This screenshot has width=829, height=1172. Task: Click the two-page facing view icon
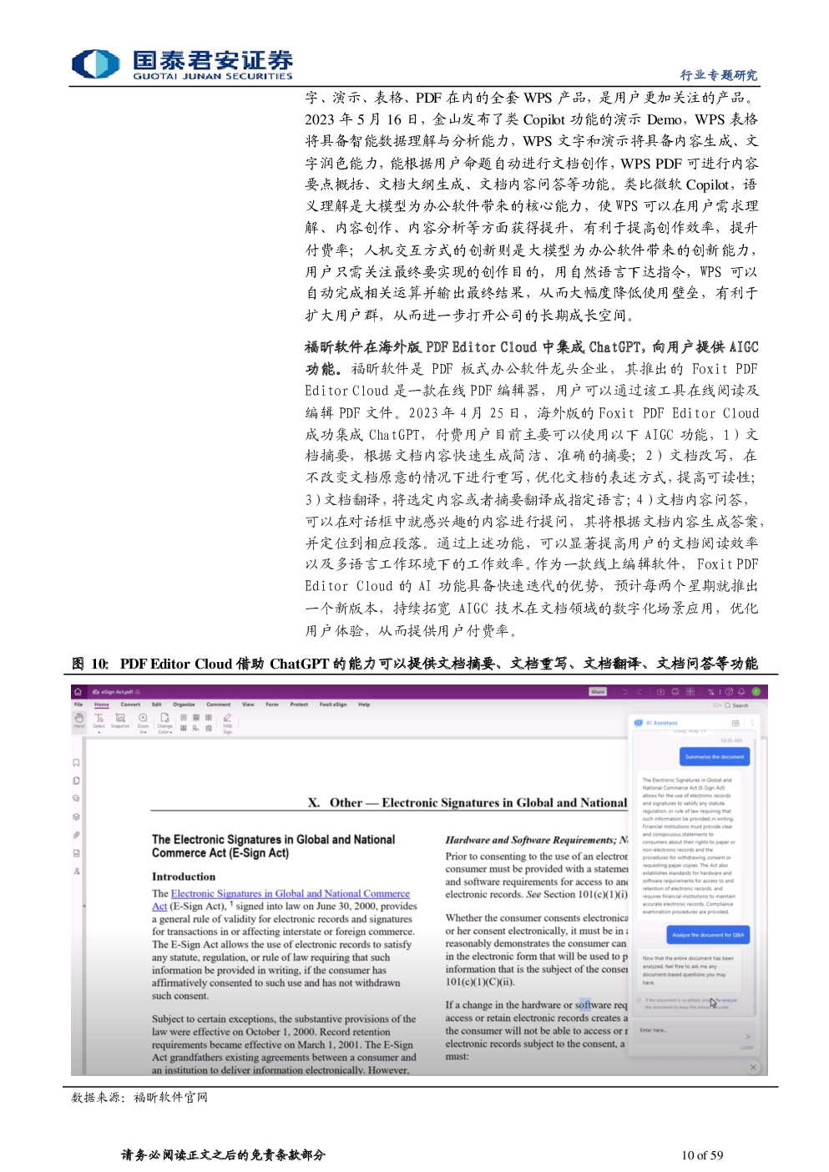(209, 717)
